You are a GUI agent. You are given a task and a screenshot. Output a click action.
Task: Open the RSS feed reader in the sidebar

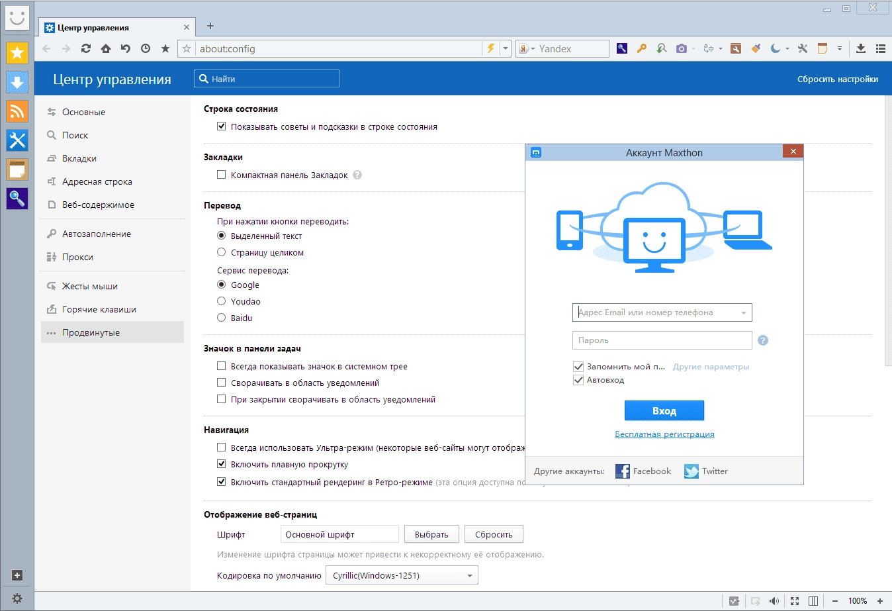pyautogui.click(x=17, y=111)
